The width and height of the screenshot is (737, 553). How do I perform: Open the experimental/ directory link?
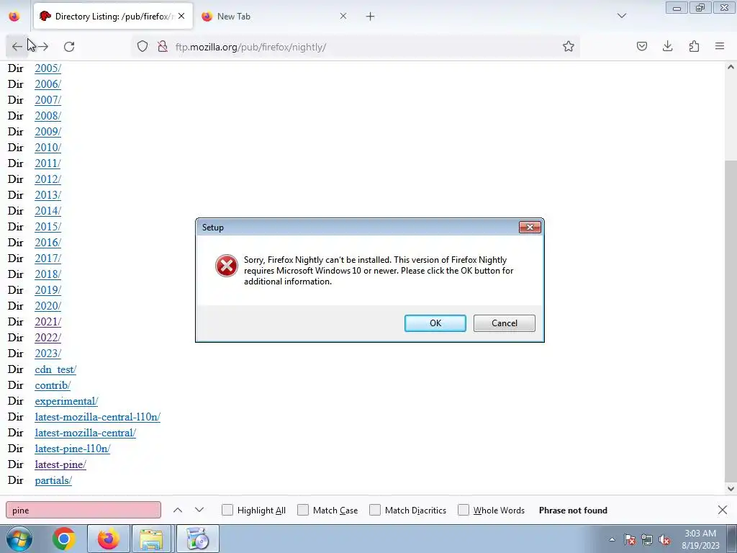coord(66,401)
